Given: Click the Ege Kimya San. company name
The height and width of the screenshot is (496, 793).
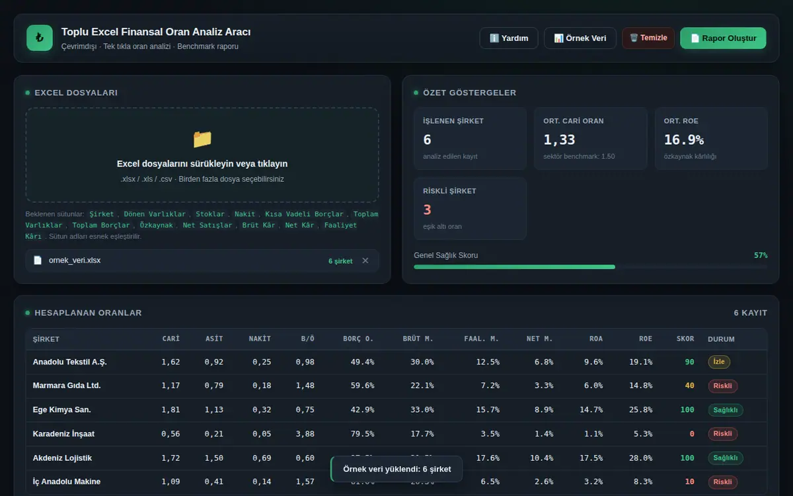Looking at the screenshot, I should tap(62, 410).
